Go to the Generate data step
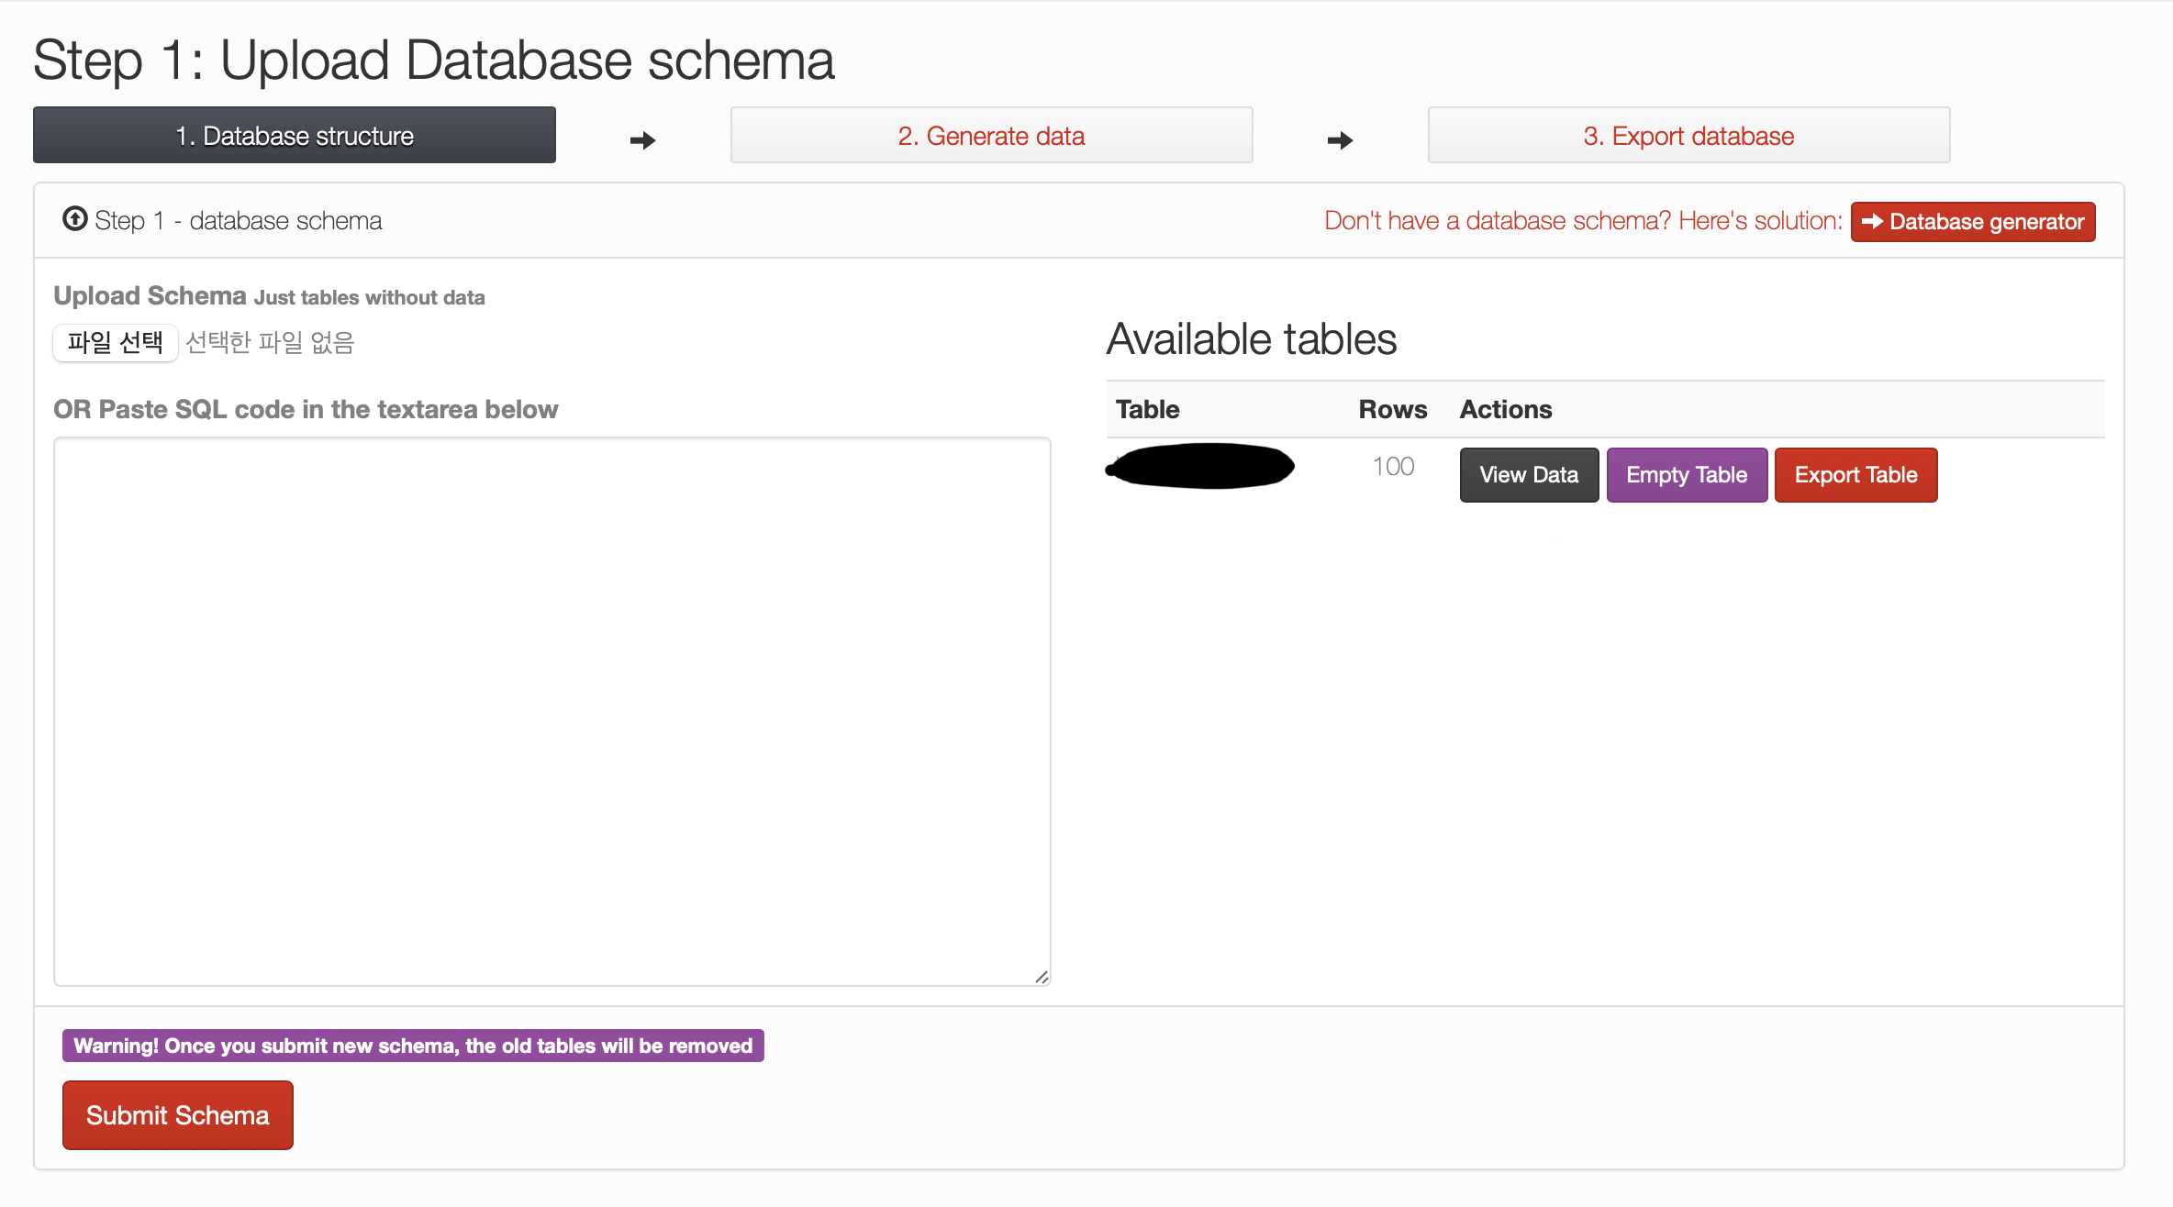 click(991, 136)
